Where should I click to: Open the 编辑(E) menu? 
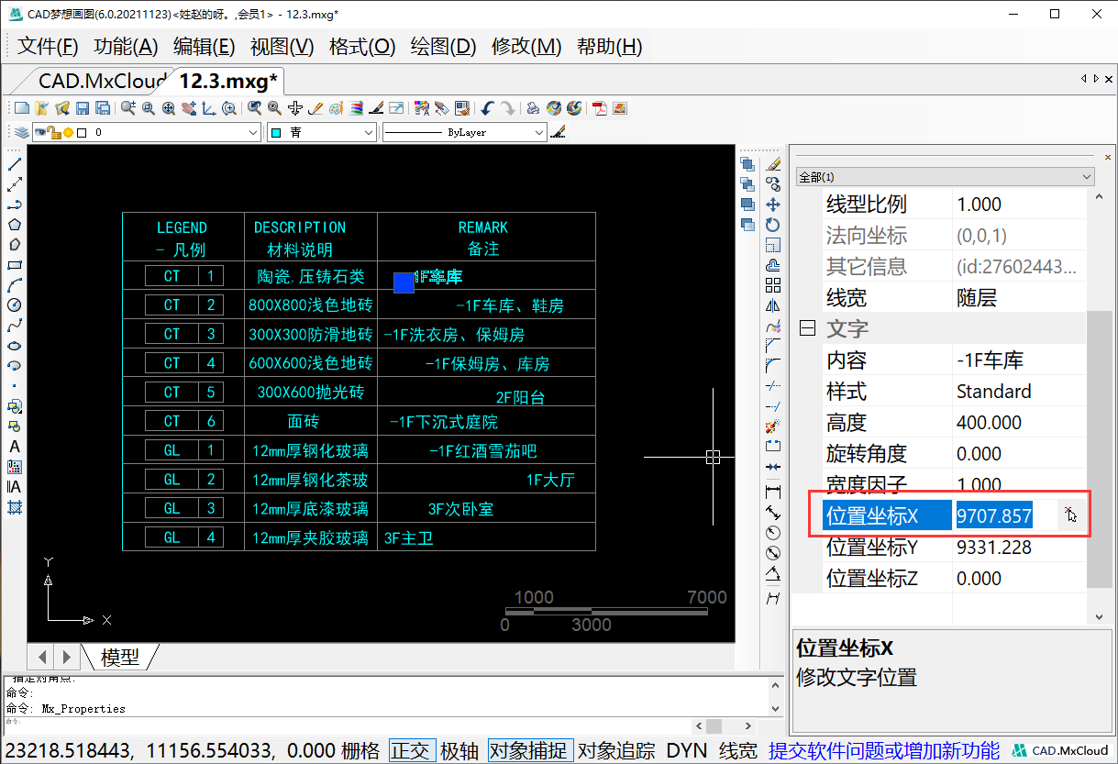[x=205, y=47]
